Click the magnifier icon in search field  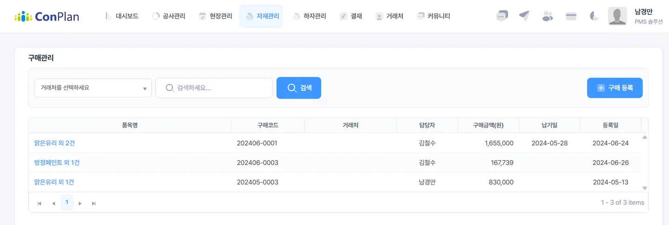coord(170,88)
